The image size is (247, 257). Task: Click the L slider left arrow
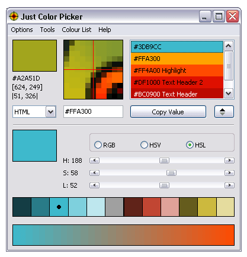(94, 185)
